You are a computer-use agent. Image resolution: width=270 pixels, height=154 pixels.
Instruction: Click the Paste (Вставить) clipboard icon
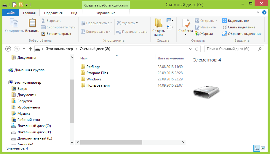(32, 24)
